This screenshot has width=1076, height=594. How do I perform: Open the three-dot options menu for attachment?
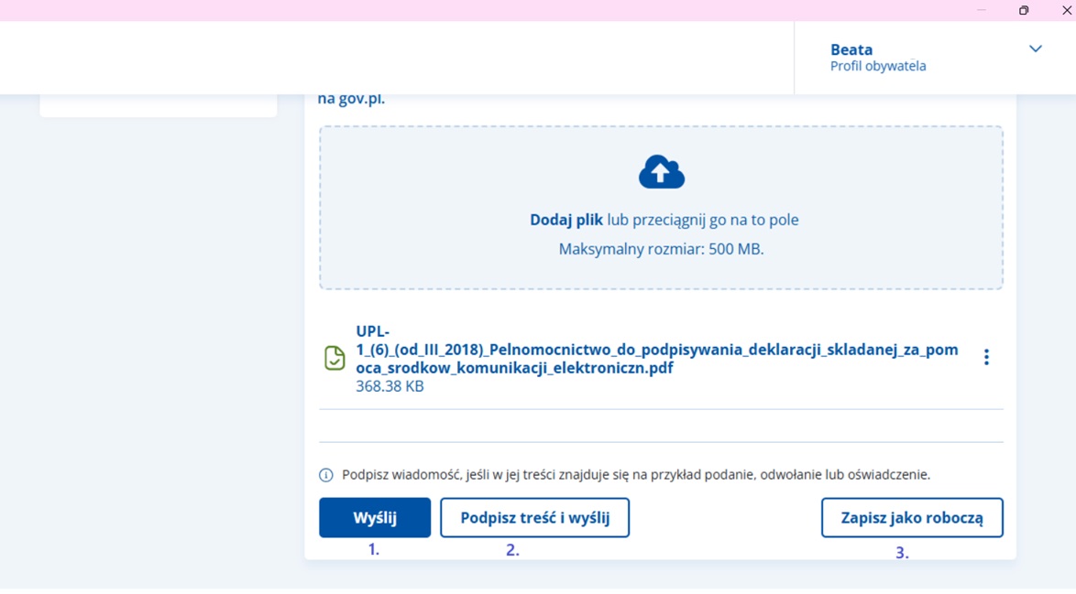pos(986,357)
